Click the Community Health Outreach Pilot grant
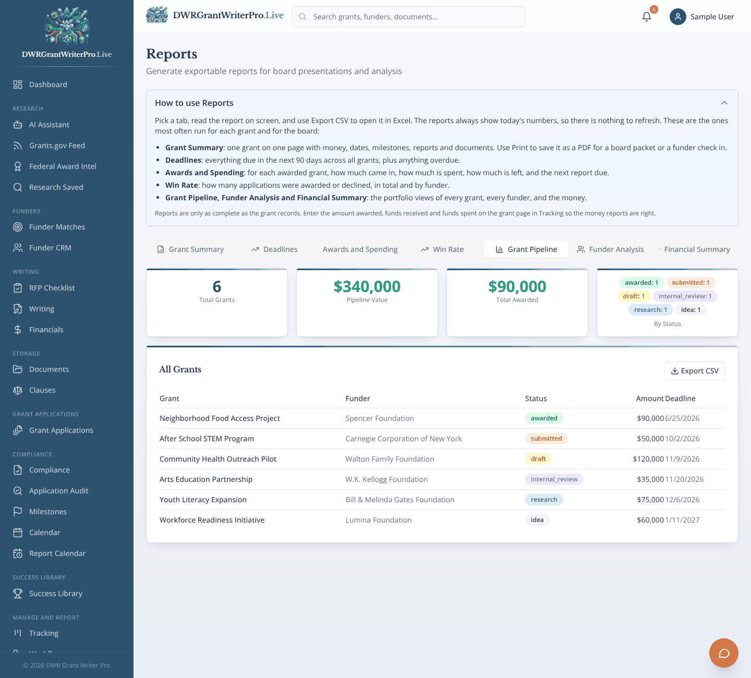 pos(218,459)
